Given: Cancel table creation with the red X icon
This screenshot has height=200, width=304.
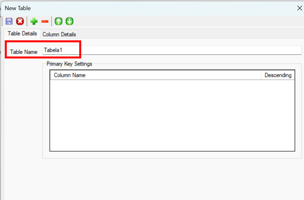Looking at the screenshot, I should [20, 21].
